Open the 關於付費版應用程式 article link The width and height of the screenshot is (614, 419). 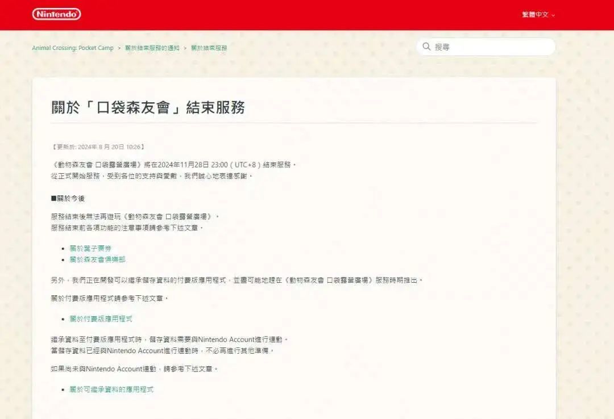[101, 319]
